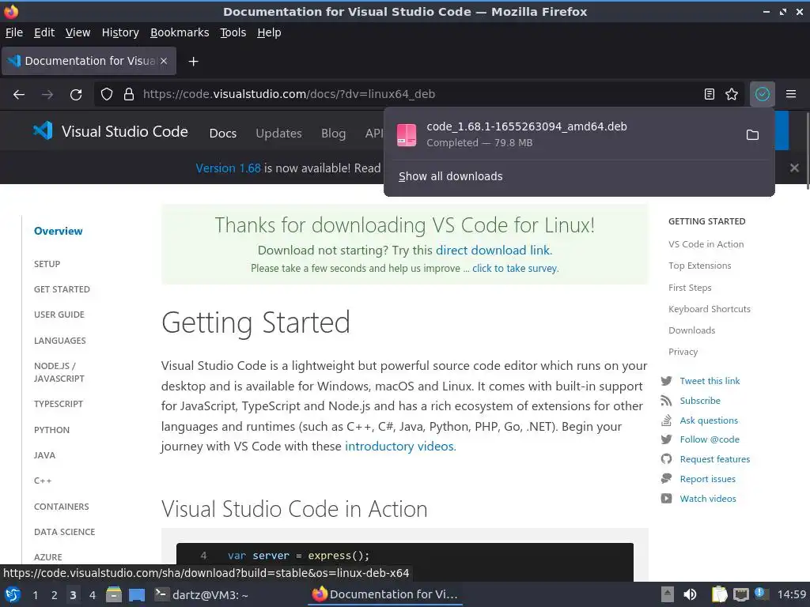Expand the NODE.JS / JAVASCRIPT section
This screenshot has height=607, width=810.
point(59,372)
